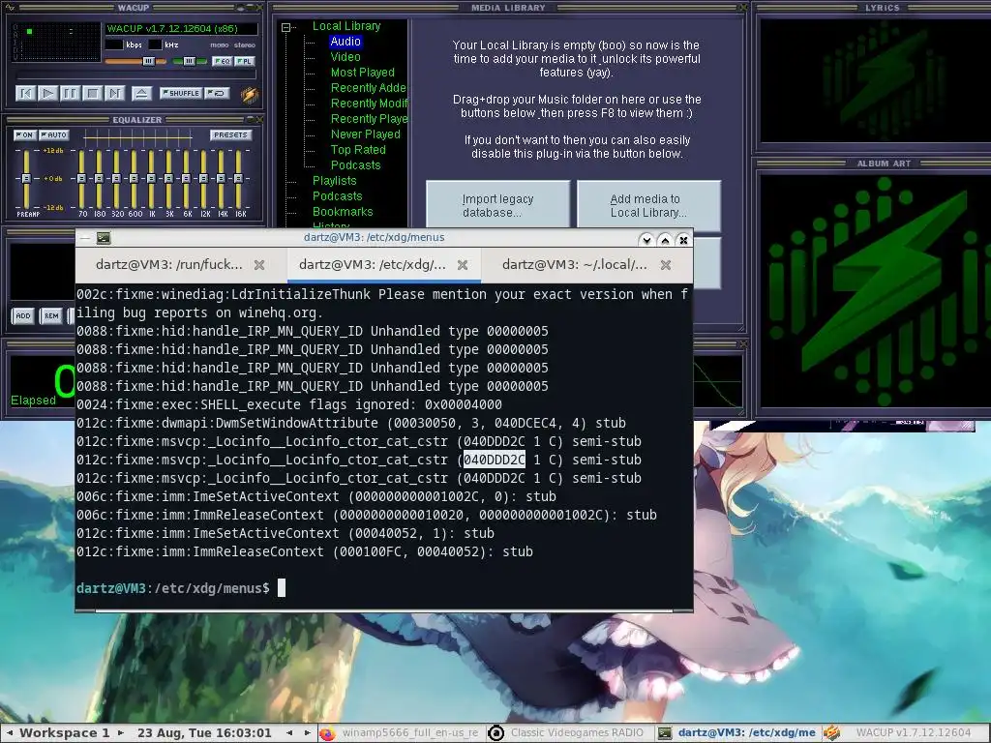The width and height of the screenshot is (991, 743).
Task: Go to previous workspace arrow left of Workspace 1
Action: pos(10,733)
